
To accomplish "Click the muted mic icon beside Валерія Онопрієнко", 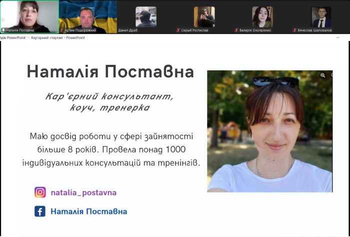I will (x=236, y=30).
